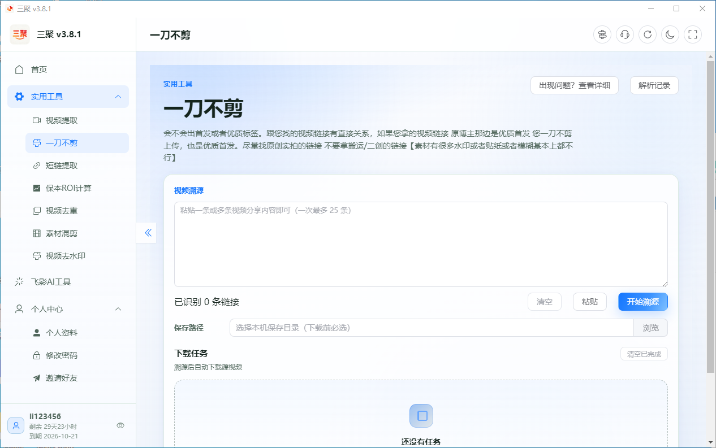Open customer service headset icon

625,34
